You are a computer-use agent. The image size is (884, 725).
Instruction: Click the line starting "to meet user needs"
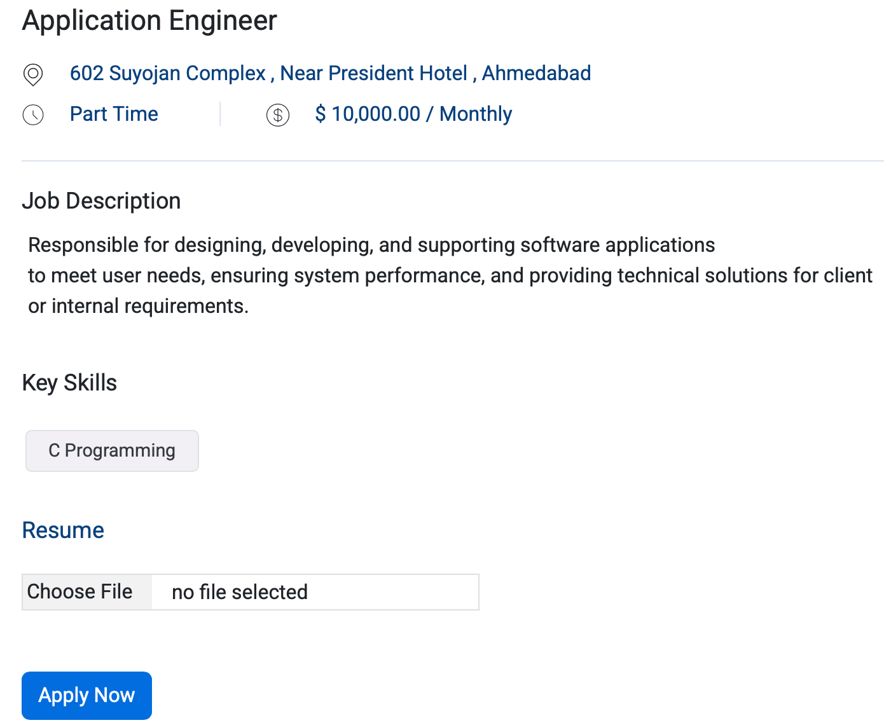point(450,275)
